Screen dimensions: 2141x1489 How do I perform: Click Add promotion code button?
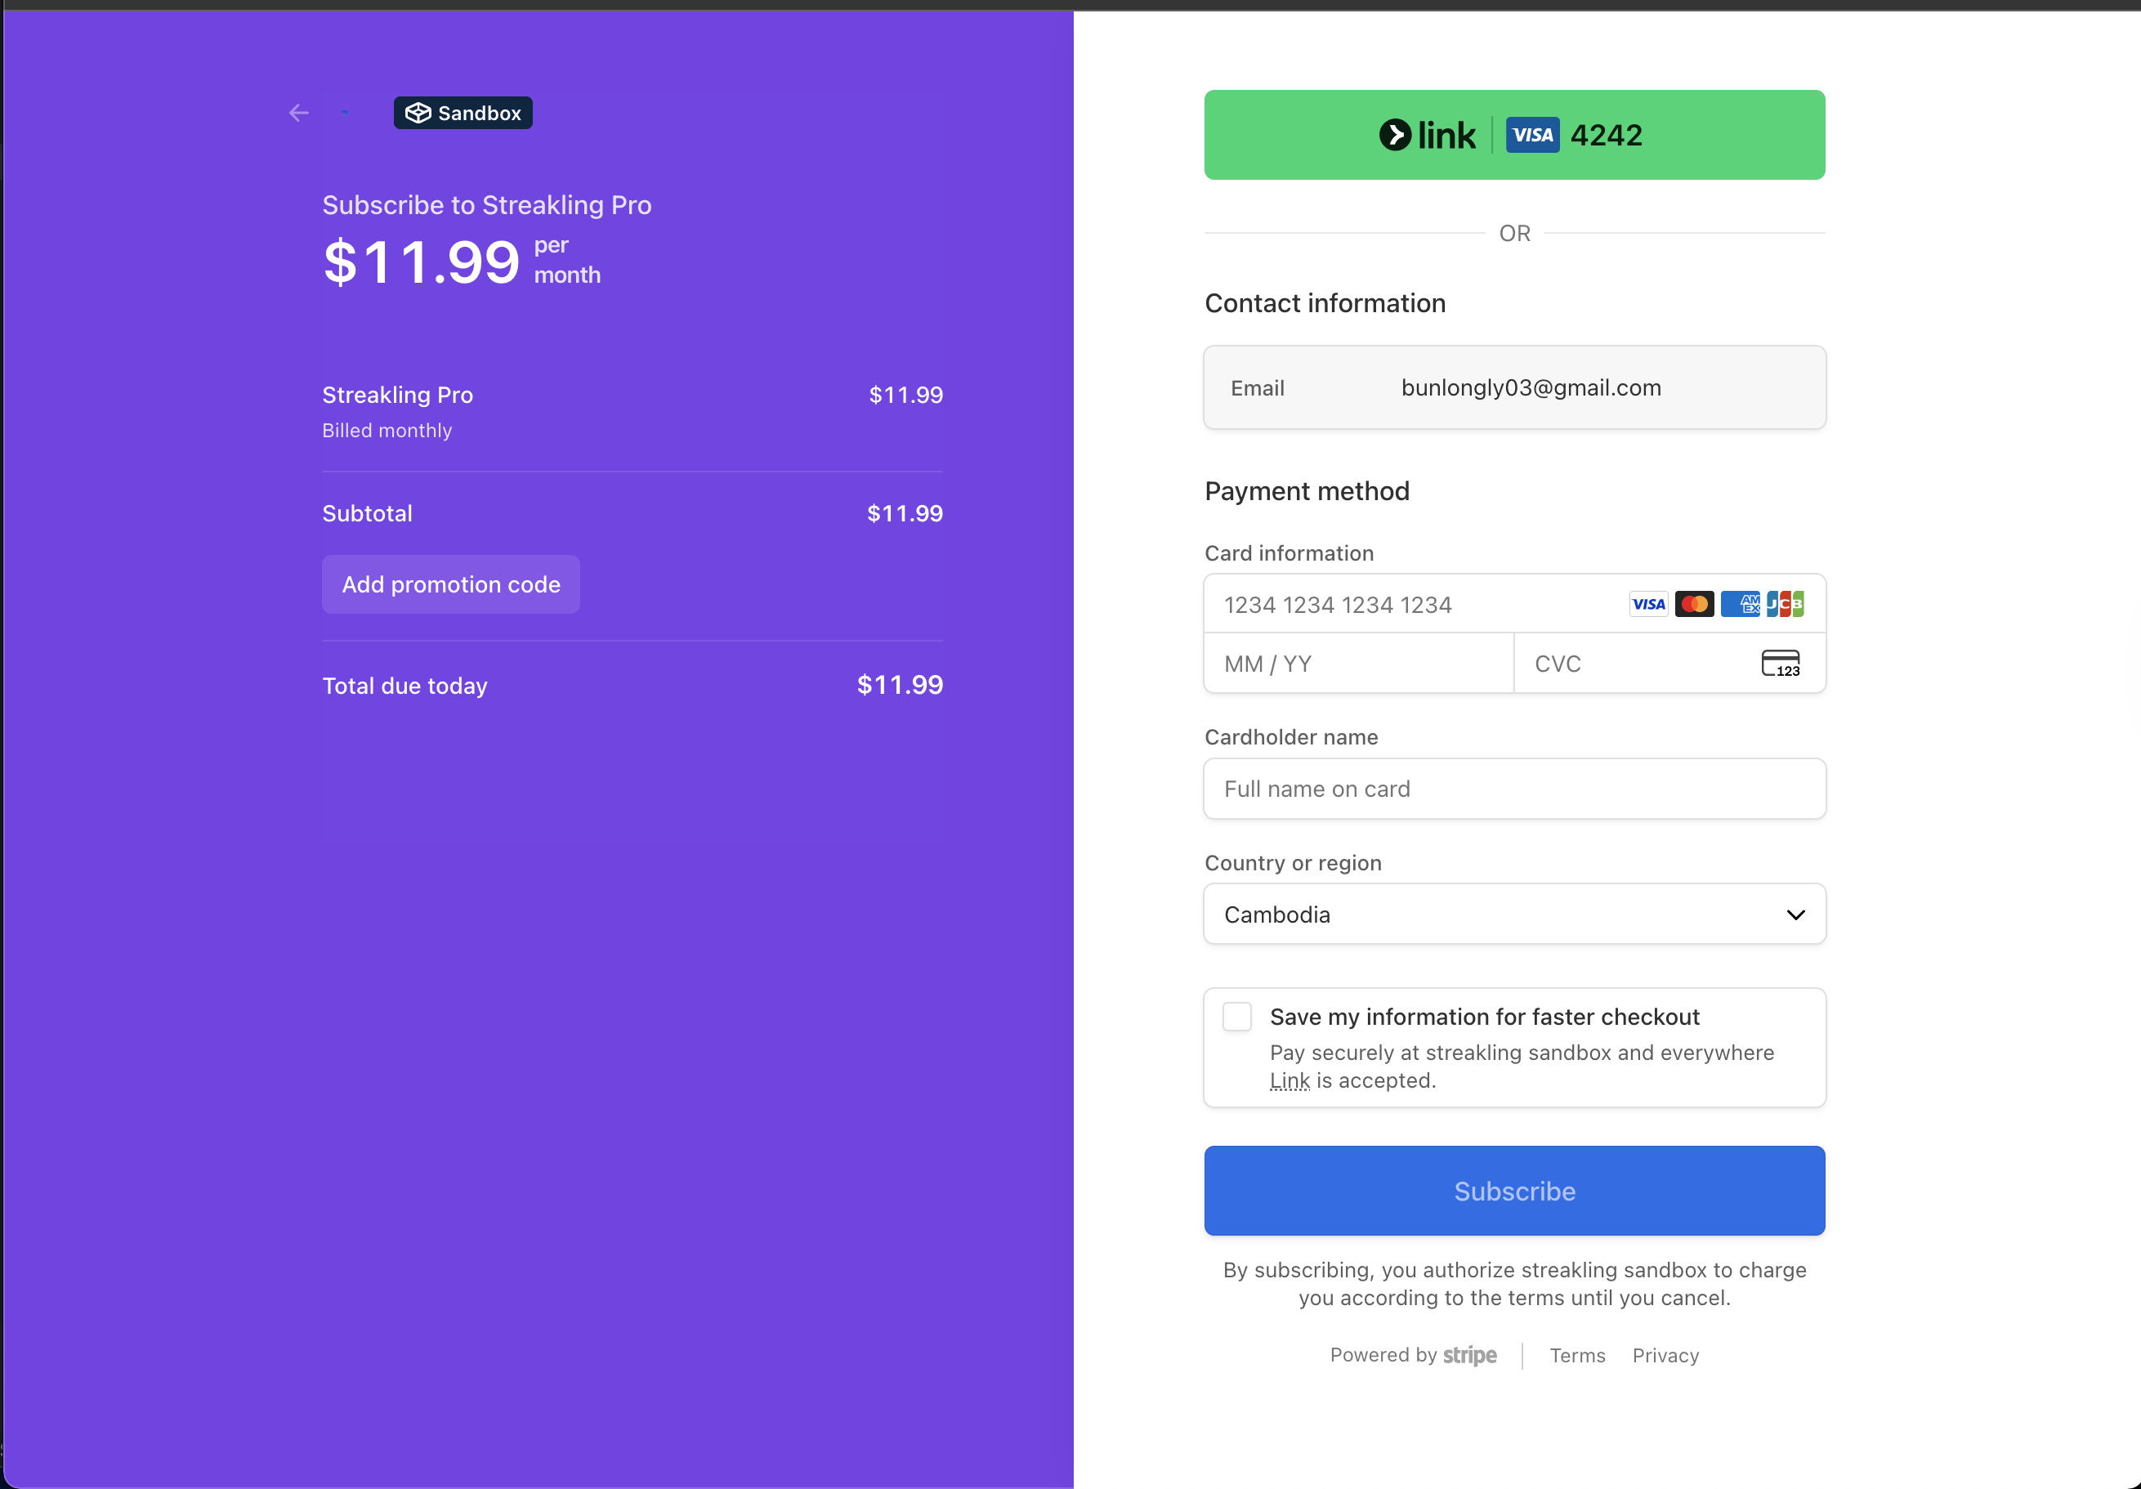(450, 584)
